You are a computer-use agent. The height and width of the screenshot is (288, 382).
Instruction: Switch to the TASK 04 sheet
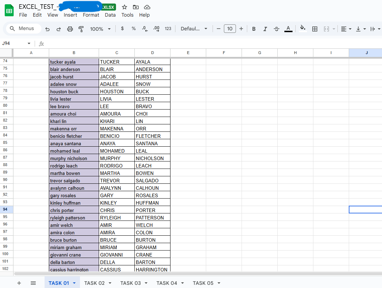(x=167, y=283)
